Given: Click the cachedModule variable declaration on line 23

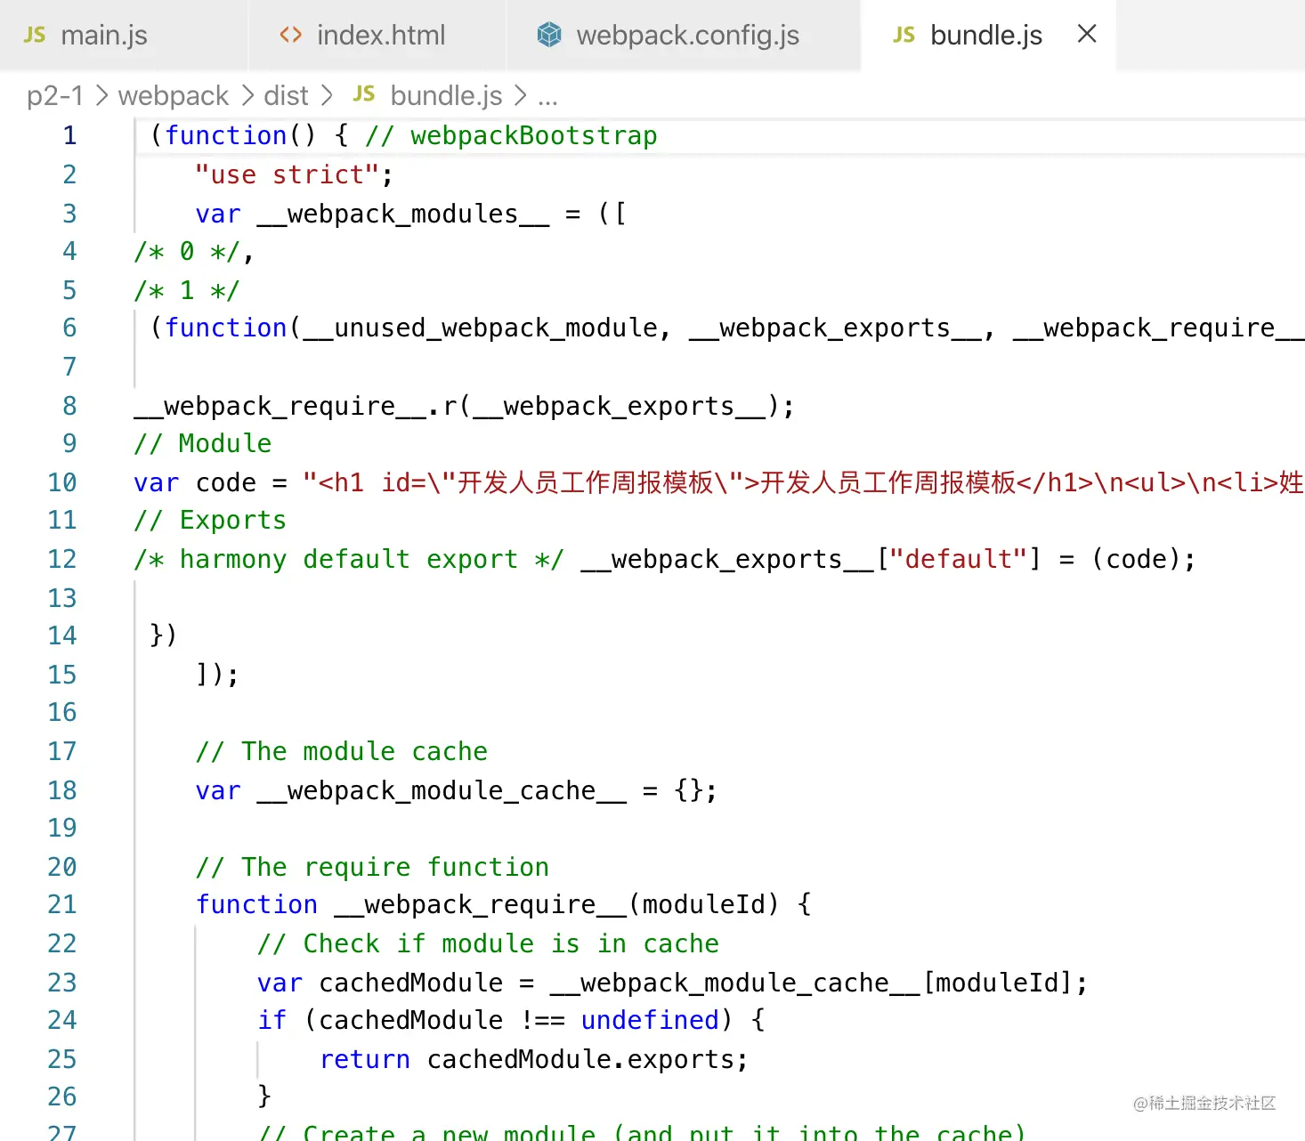Looking at the screenshot, I should tap(411, 983).
